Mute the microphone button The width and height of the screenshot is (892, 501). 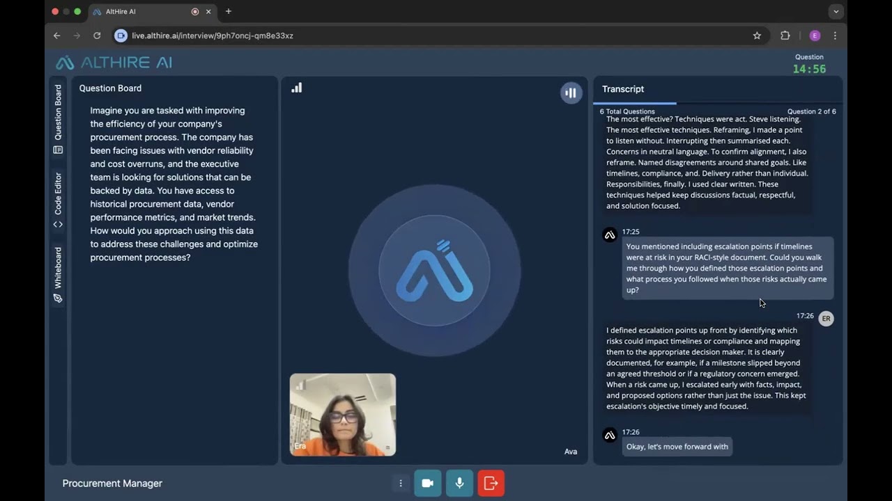[x=459, y=483]
